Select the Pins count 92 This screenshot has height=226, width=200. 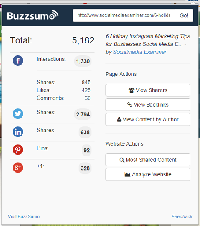pos(87,151)
